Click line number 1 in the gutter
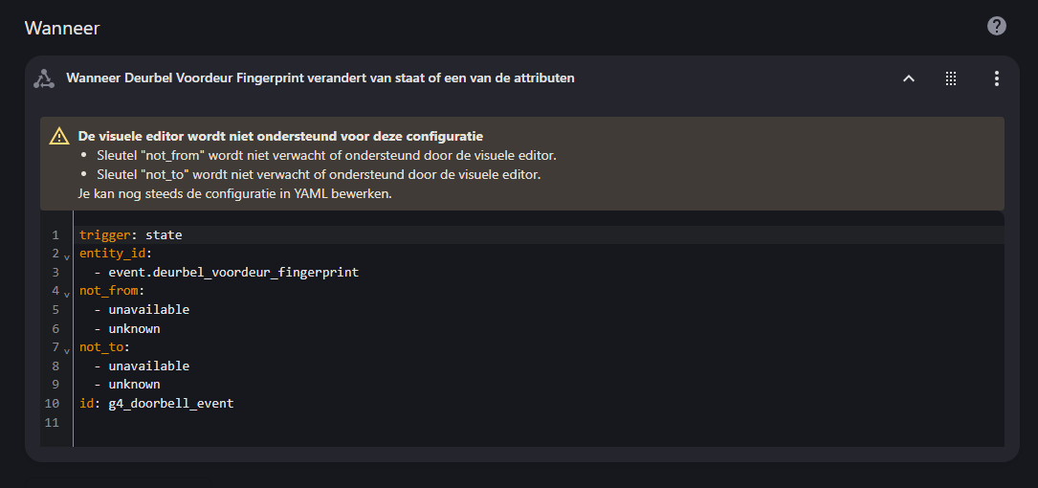Image resolution: width=1038 pixels, height=488 pixels. tap(55, 234)
